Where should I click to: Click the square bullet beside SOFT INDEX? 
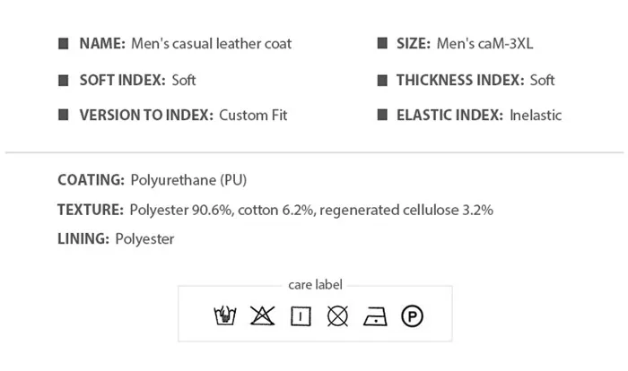click(64, 81)
